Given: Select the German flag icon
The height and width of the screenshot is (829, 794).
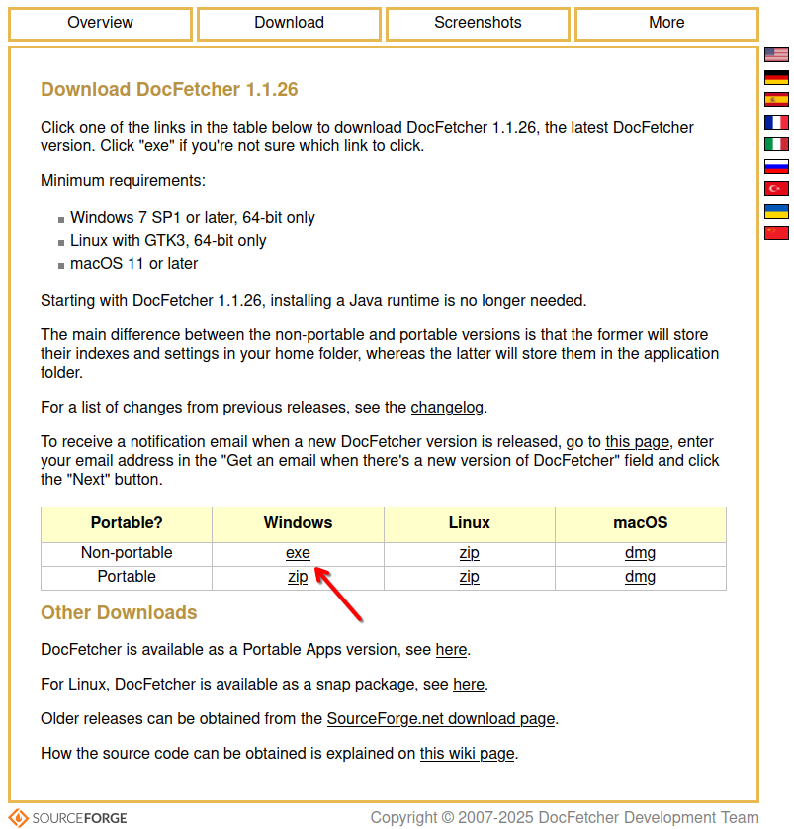Looking at the screenshot, I should click(x=776, y=77).
